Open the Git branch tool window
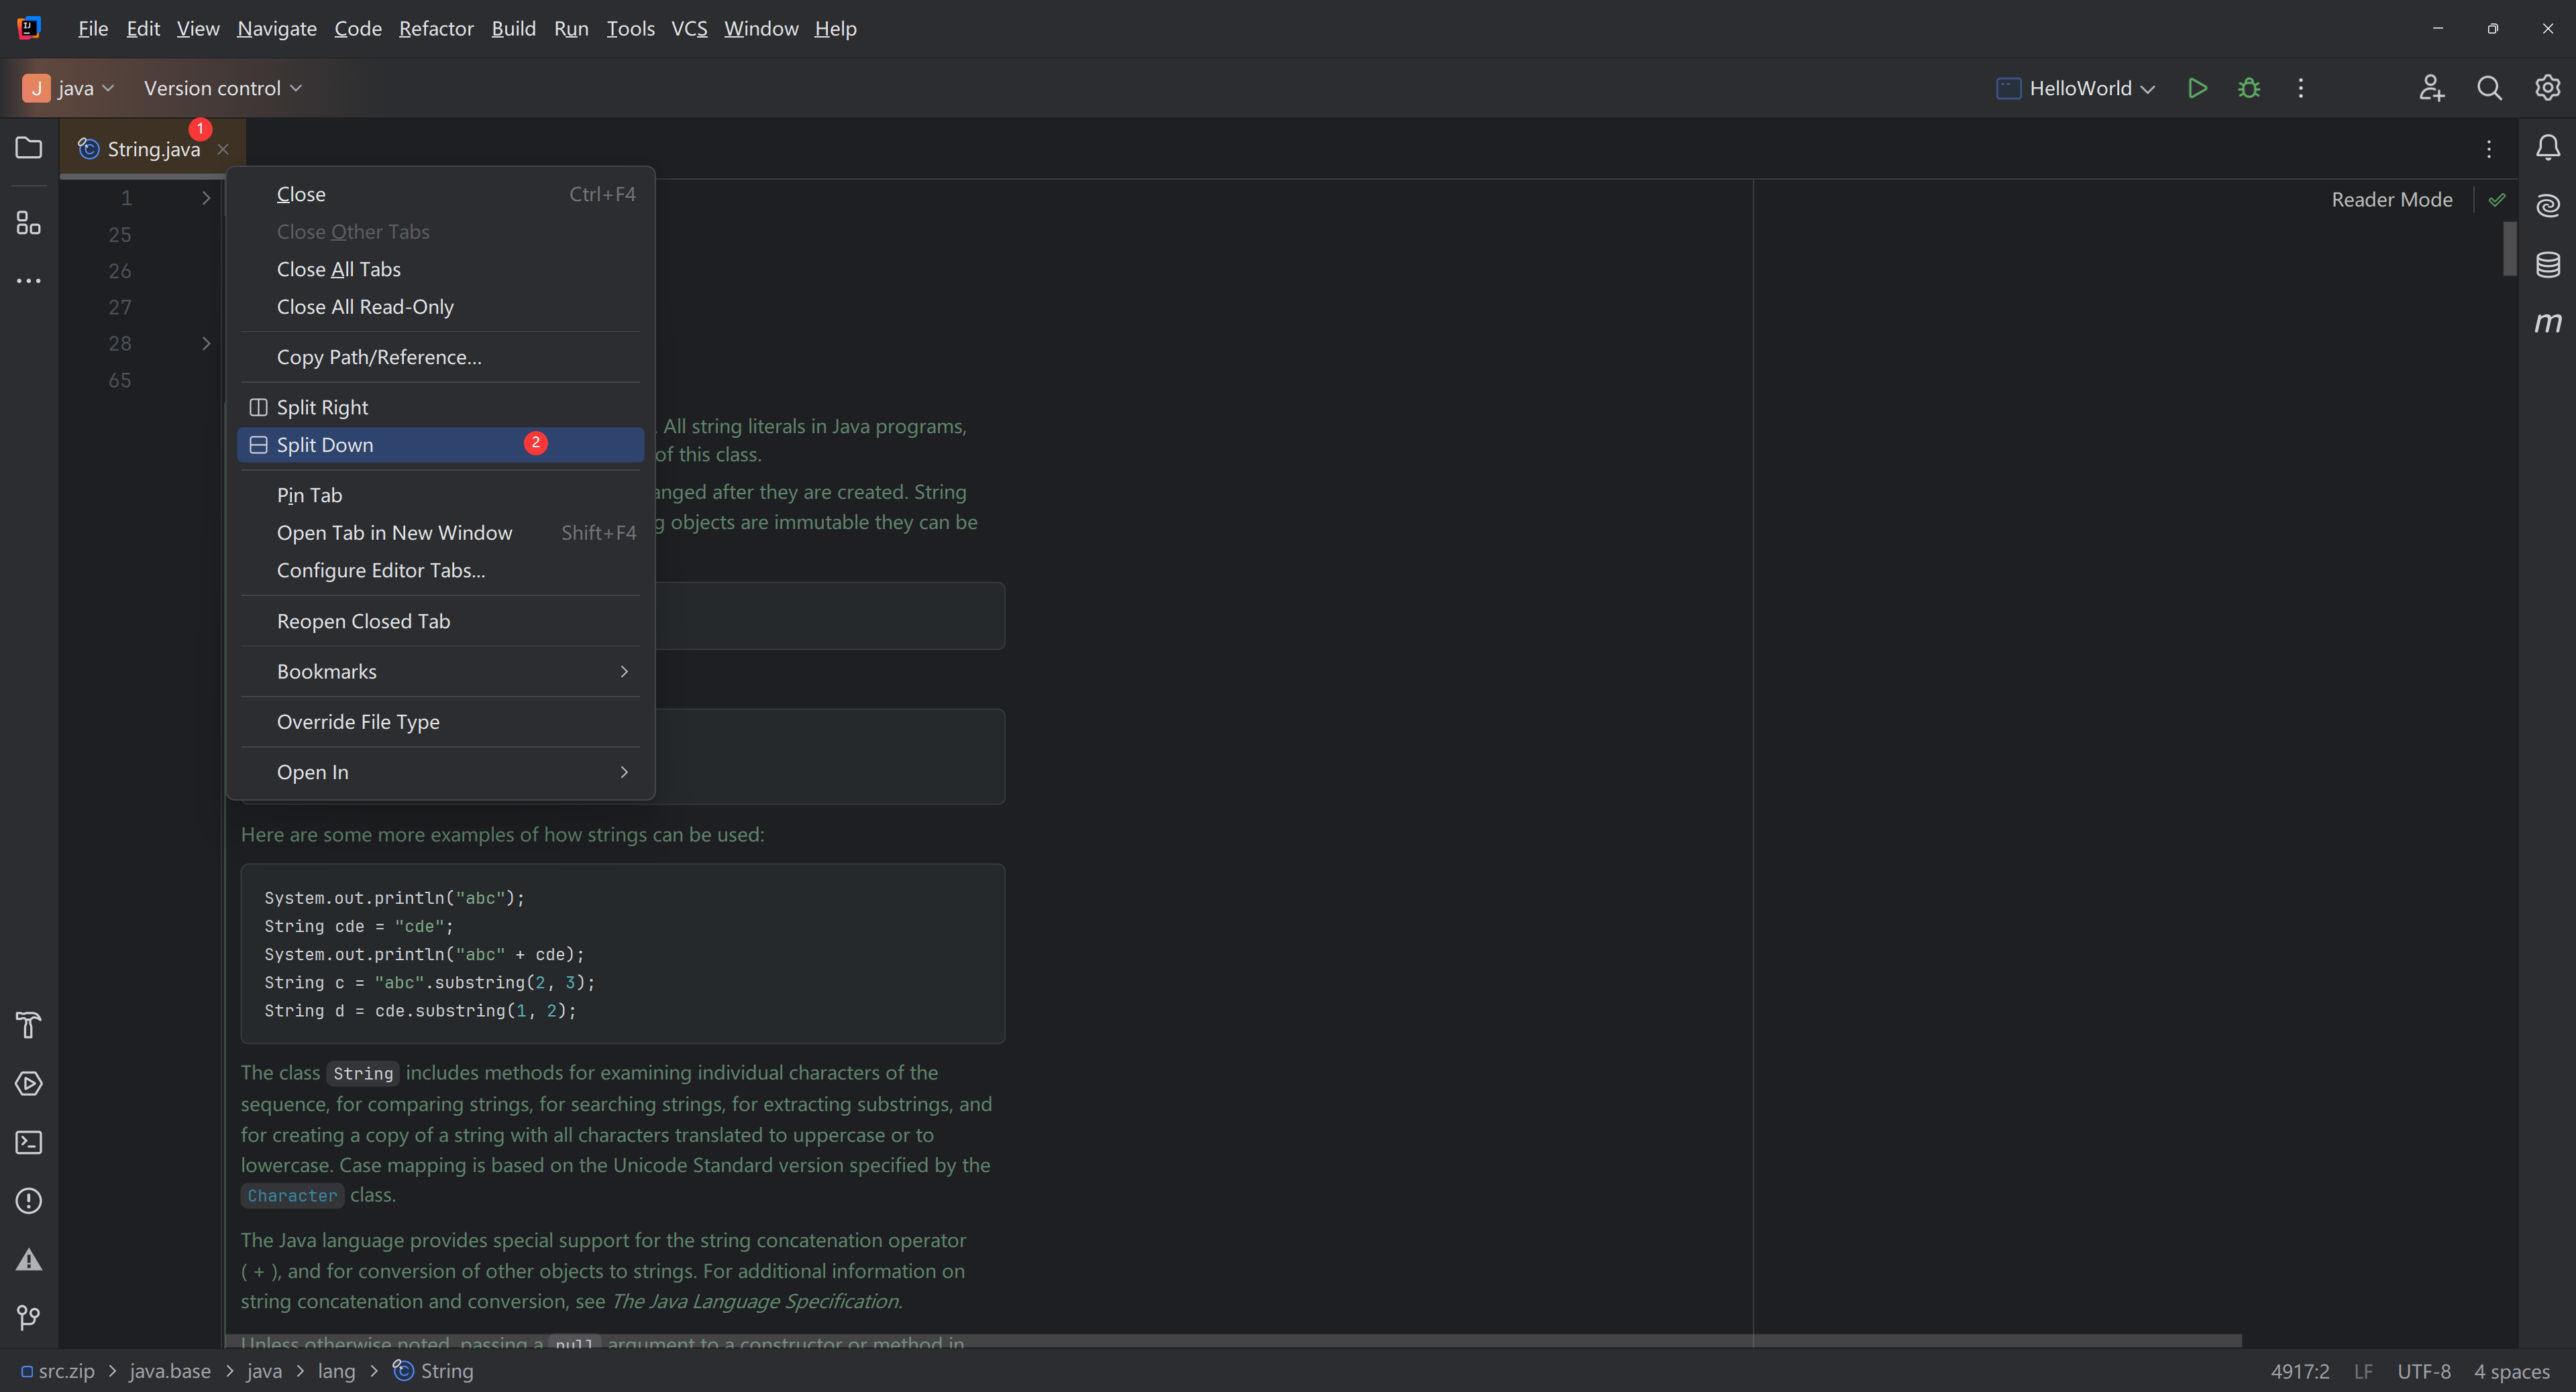Image resolution: width=2576 pixels, height=1392 pixels. click(x=29, y=1318)
